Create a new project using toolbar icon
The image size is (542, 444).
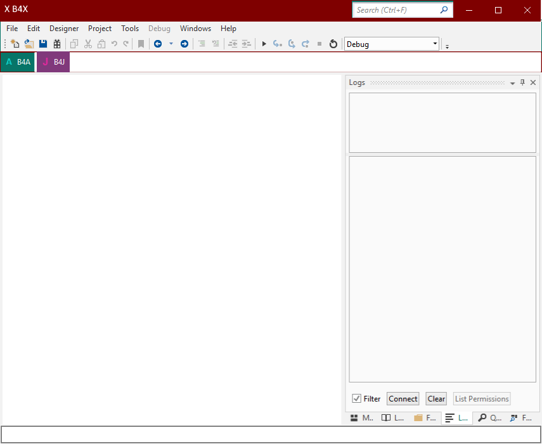[14, 44]
